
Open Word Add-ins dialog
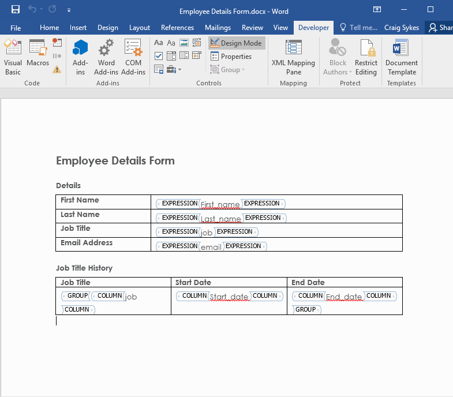pyautogui.click(x=106, y=57)
